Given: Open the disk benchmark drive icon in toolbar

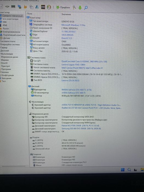Looking at the screenshot, I should (7, 7).
